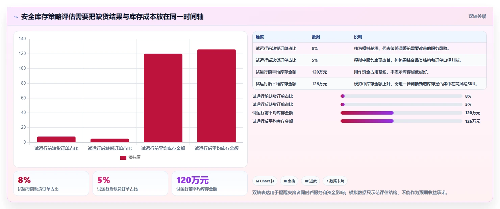Click the 120万元 progress bar
Viewport: 500px width, 209px height.
tap(401, 113)
